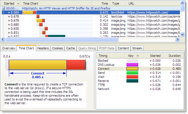Image resolution: width=188 pixels, height=114 pixels.
Task: Select the request started at +0.680
Action: 91,25
